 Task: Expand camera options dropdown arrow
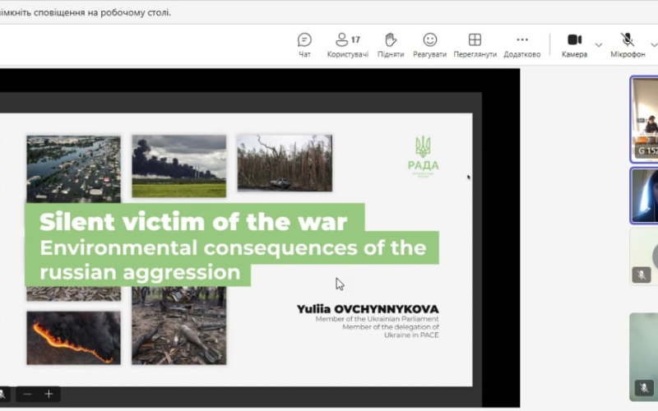pos(599,45)
